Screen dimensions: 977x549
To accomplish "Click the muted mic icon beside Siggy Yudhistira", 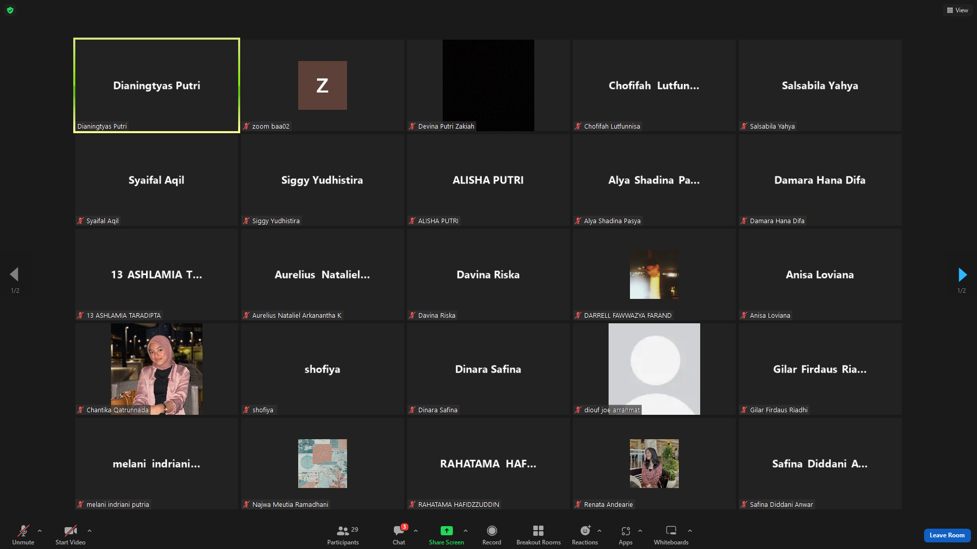I will click(x=246, y=221).
